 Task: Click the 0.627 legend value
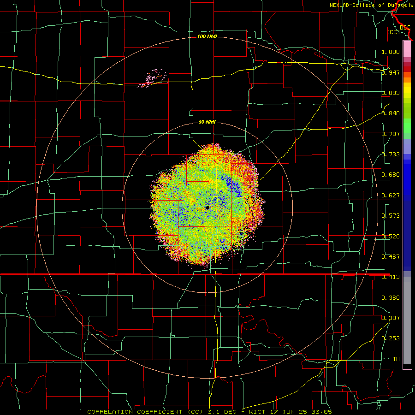coord(391,196)
